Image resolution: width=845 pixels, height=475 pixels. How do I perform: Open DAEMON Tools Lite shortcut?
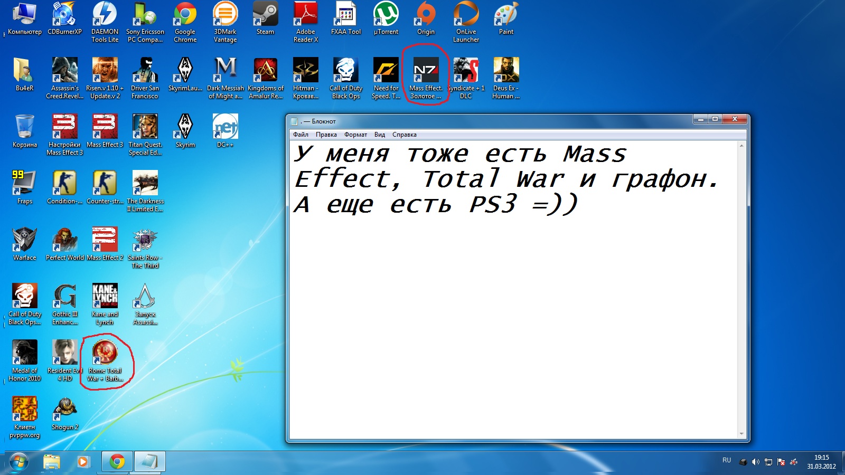coord(105,22)
